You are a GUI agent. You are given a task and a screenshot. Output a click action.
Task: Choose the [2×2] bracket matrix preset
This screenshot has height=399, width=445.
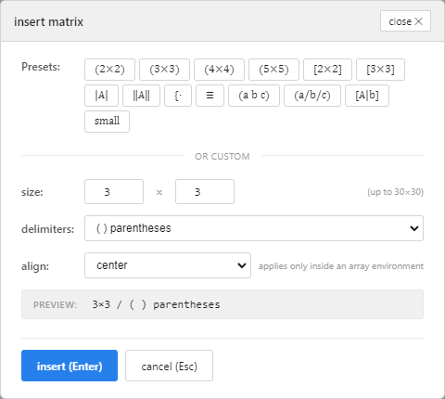point(327,70)
